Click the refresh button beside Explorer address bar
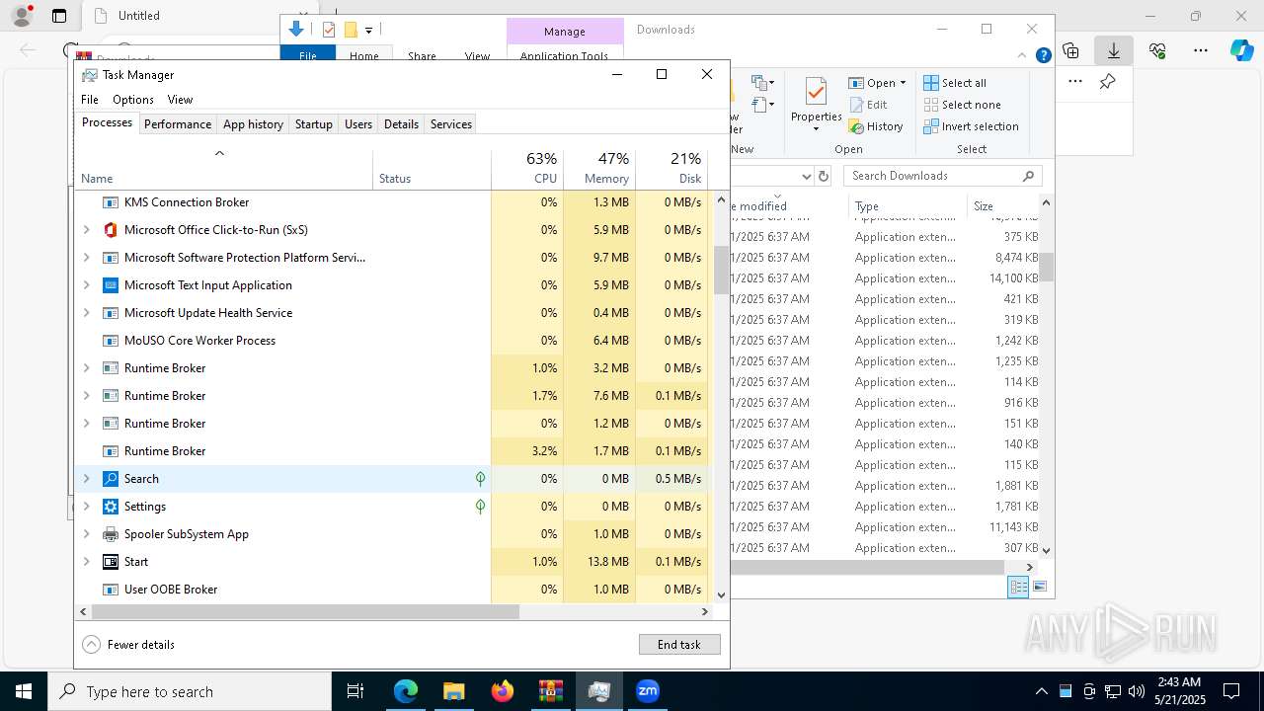This screenshot has width=1264, height=711. [824, 176]
